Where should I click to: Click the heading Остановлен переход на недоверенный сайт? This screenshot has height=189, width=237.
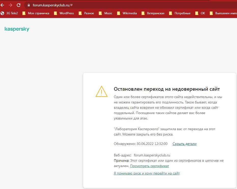tap(167, 89)
